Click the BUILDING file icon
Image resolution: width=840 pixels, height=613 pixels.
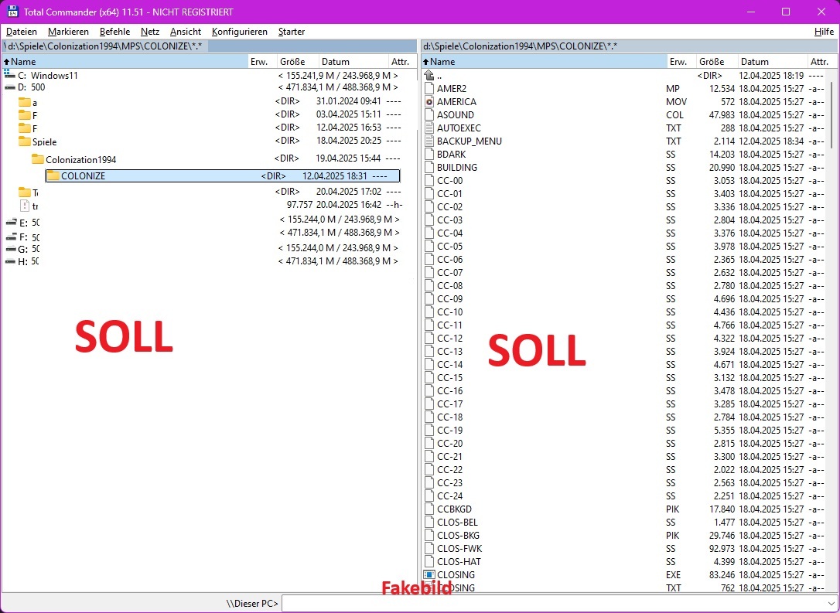(429, 167)
